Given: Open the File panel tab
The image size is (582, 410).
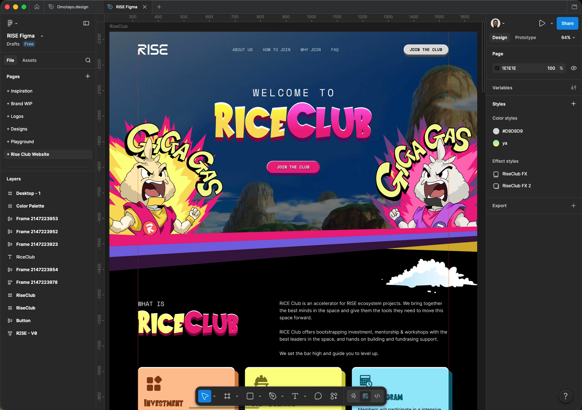Looking at the screenshot, I should pyautogui.click(x=10, y=60).
